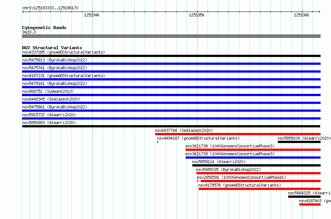Click the nsv5859109 Almarri2020 label
Screen dimensions: 331x219
pyautogui.click(x=304, y=138)
